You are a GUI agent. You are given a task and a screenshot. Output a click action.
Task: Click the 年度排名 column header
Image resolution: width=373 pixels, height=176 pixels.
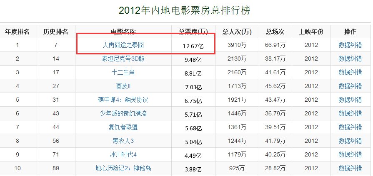(17, 32)
